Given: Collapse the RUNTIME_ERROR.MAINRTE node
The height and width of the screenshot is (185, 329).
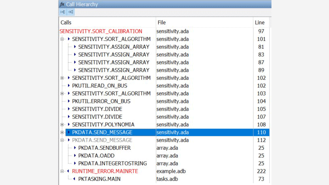Looking at the screenshot, I should [62, 171].
